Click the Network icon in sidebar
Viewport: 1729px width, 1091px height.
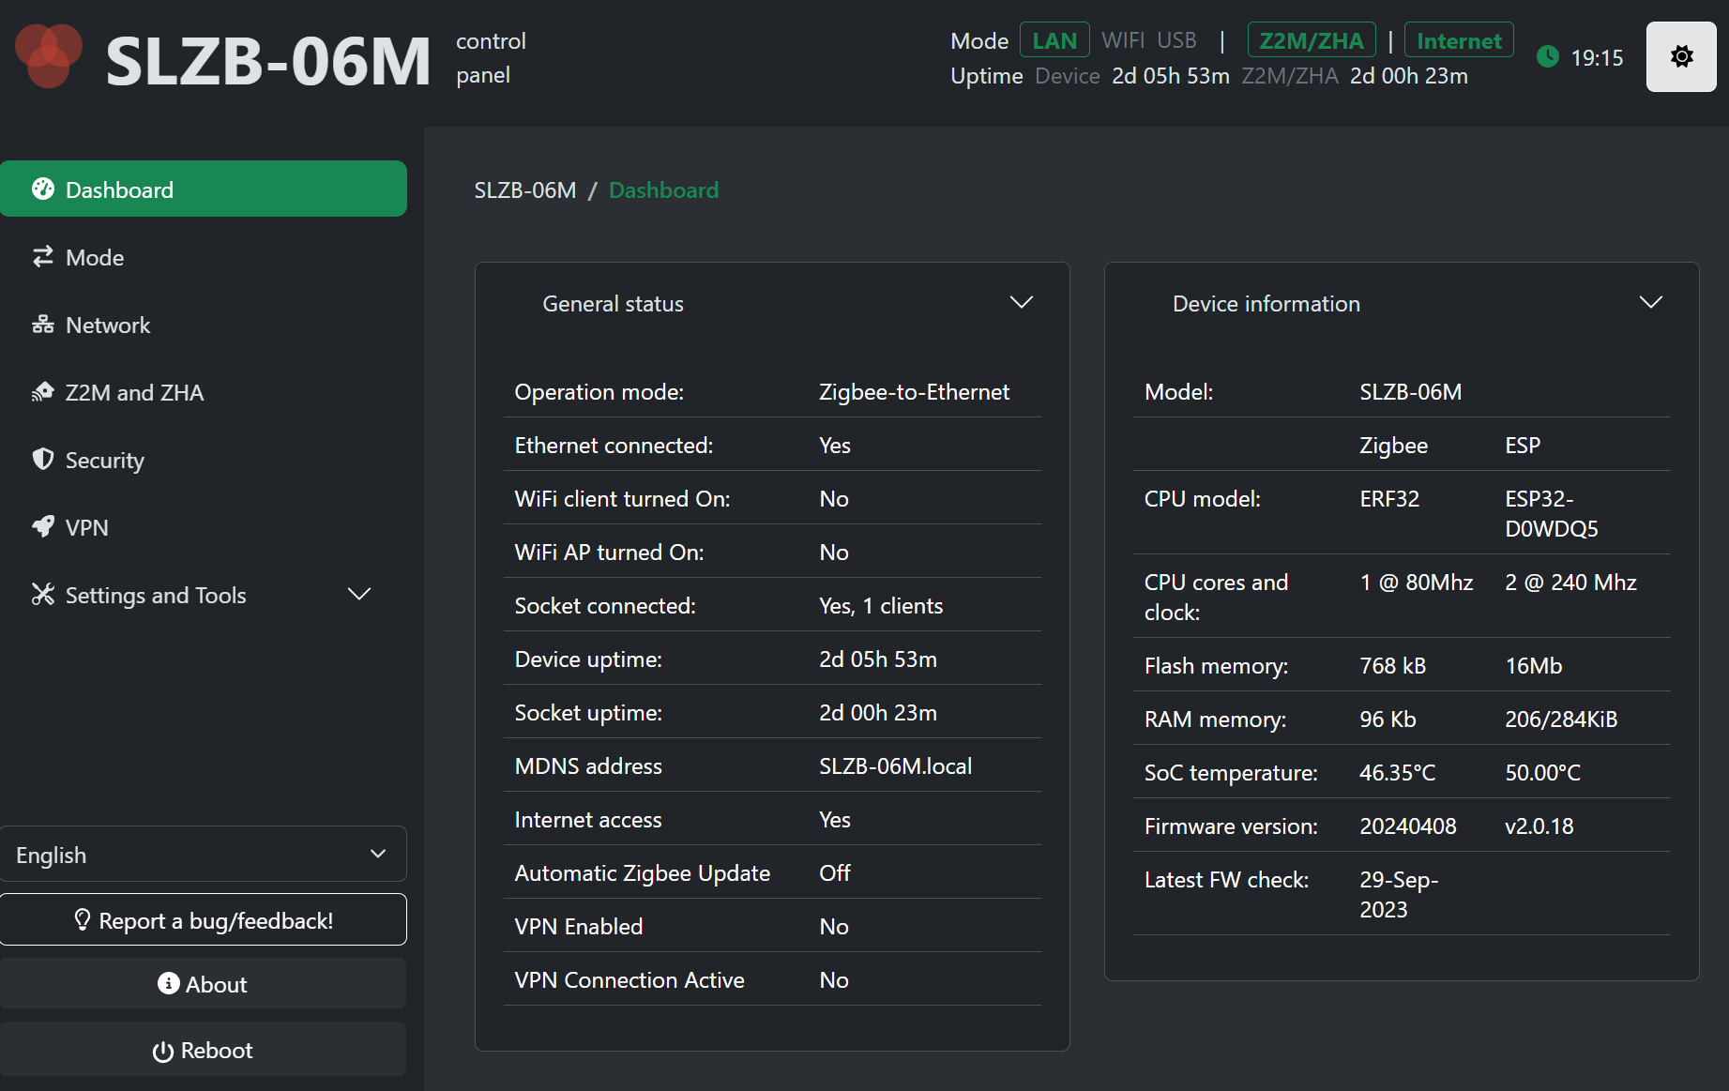43,325
